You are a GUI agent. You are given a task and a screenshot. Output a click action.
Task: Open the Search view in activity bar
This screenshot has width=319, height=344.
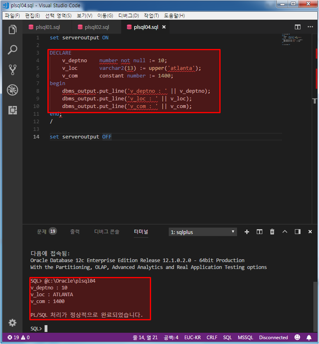click(x=12, y=50)
